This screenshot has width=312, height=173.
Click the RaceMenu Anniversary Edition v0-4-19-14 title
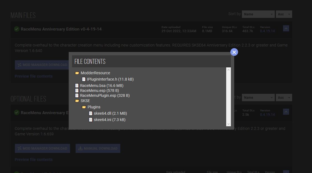point(61,29)
